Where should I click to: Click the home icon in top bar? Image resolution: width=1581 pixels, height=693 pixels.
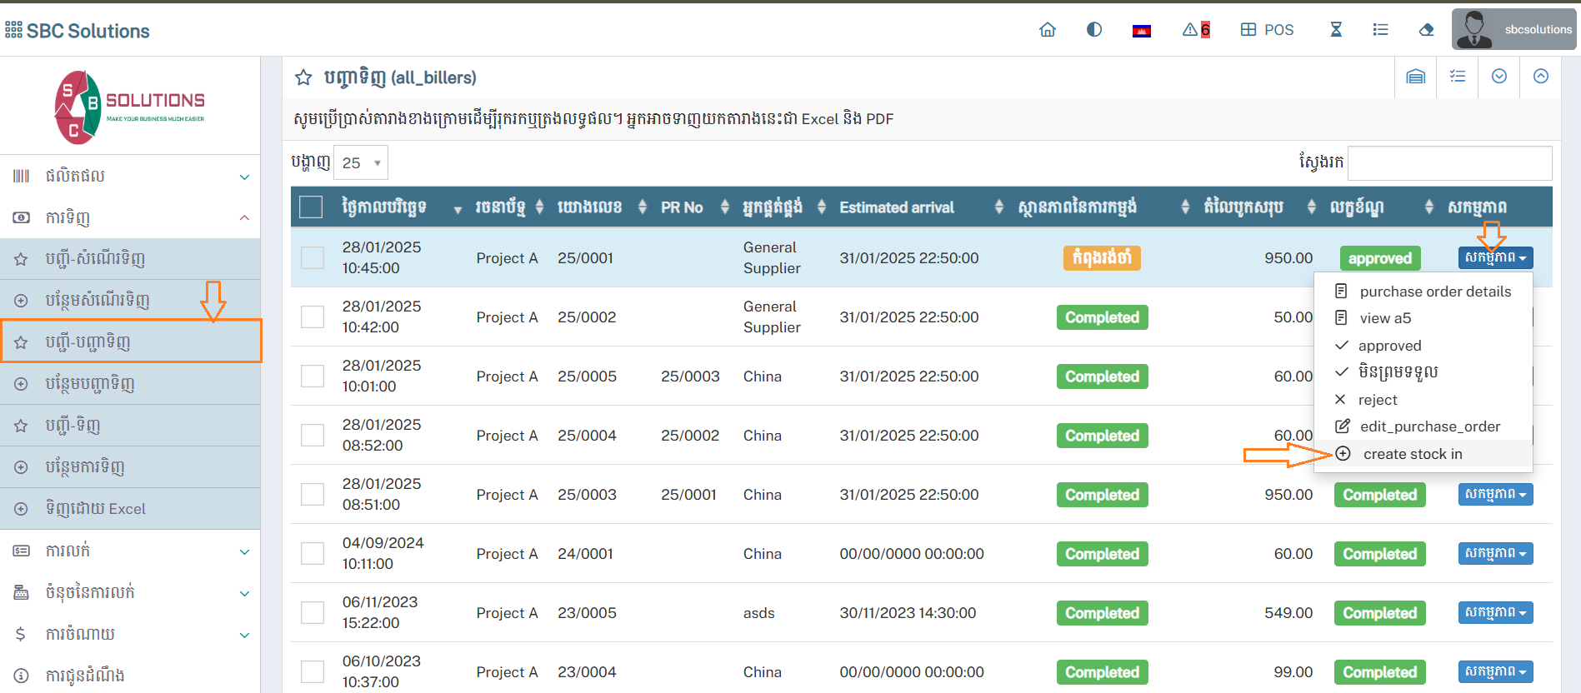(x=1048, y=30)
